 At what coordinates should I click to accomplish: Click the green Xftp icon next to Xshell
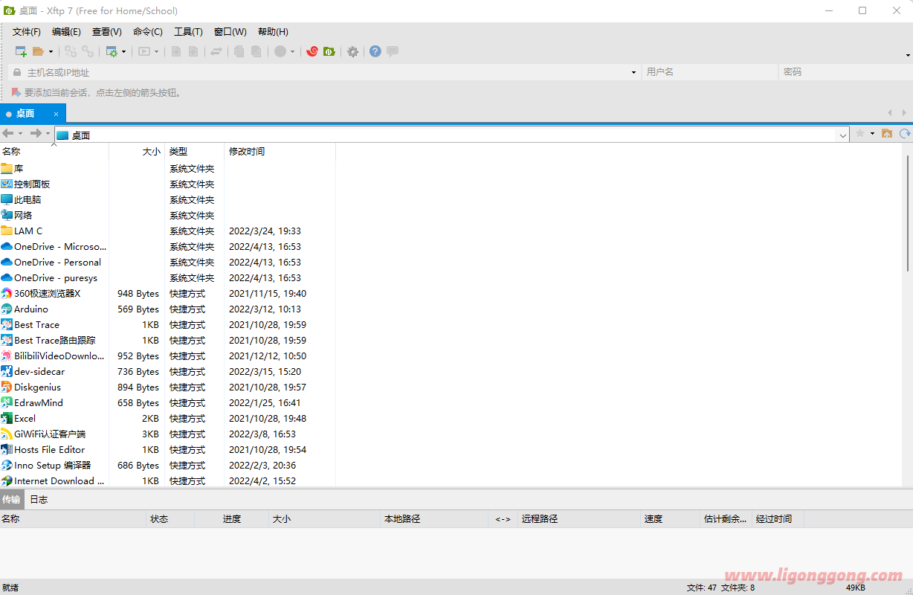pyautogui.click(x=329, y=51)
